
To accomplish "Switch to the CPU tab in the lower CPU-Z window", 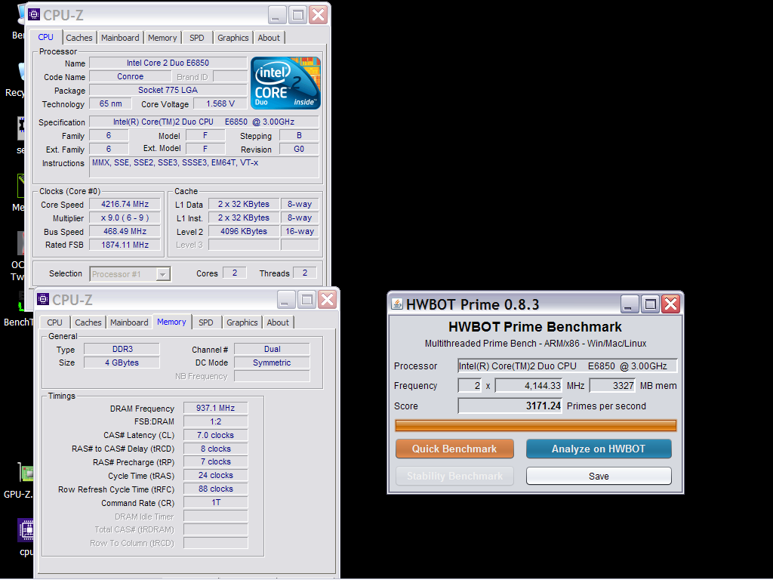I will (x=54, y=322).
